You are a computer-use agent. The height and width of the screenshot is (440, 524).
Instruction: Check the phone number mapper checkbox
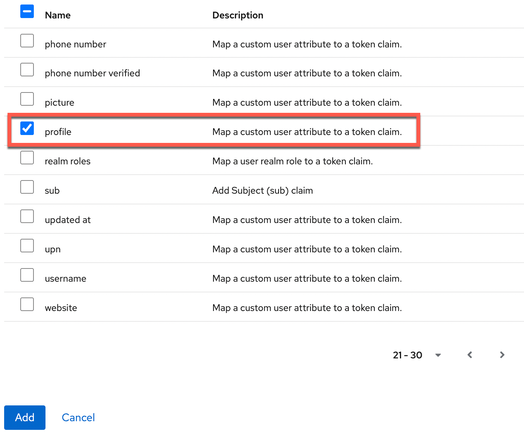tap(27, 41)
